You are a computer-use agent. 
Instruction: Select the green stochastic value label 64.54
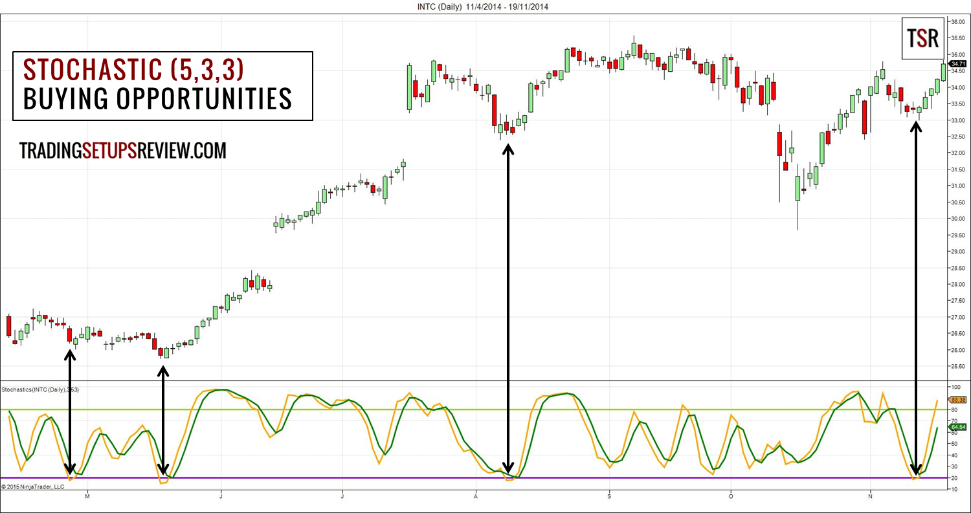[x=958, y=427]
